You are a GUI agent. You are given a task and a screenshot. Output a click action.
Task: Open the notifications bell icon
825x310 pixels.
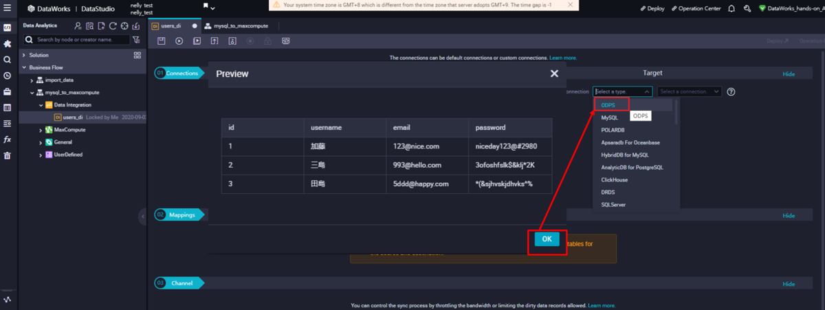click(731, 9)
